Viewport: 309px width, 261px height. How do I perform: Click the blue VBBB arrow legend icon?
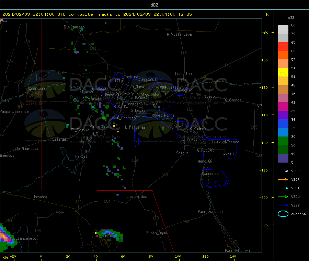pyautogui.click(x=283, y=205)
